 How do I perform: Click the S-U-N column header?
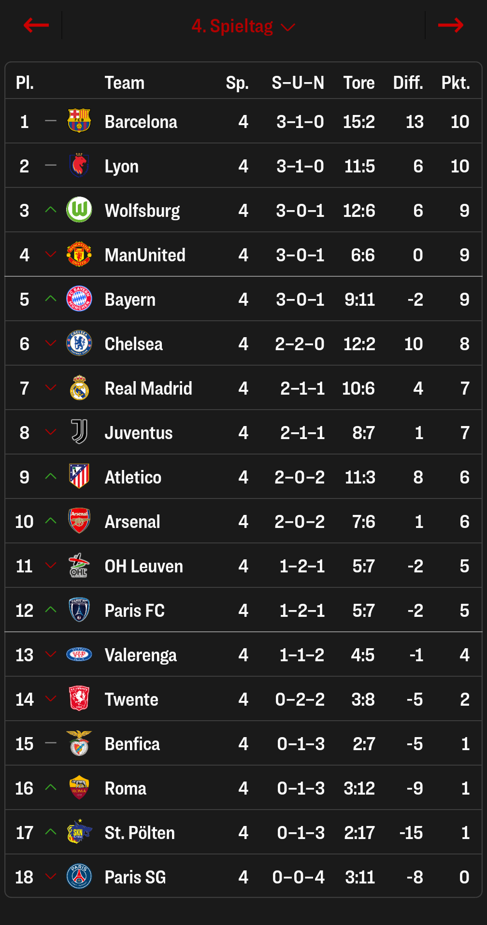pyautogui.click(x=298, y=83)
